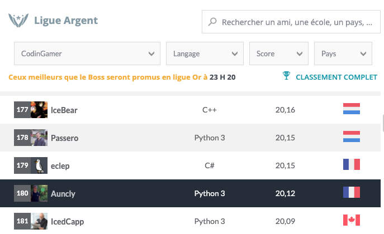
Task: Click the magnifying glass search icon
Action: point(212,22)
